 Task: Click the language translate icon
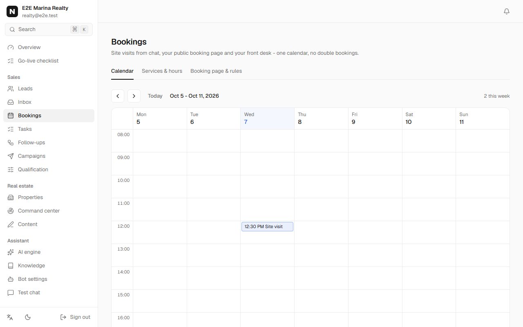[x=10, y=317]
